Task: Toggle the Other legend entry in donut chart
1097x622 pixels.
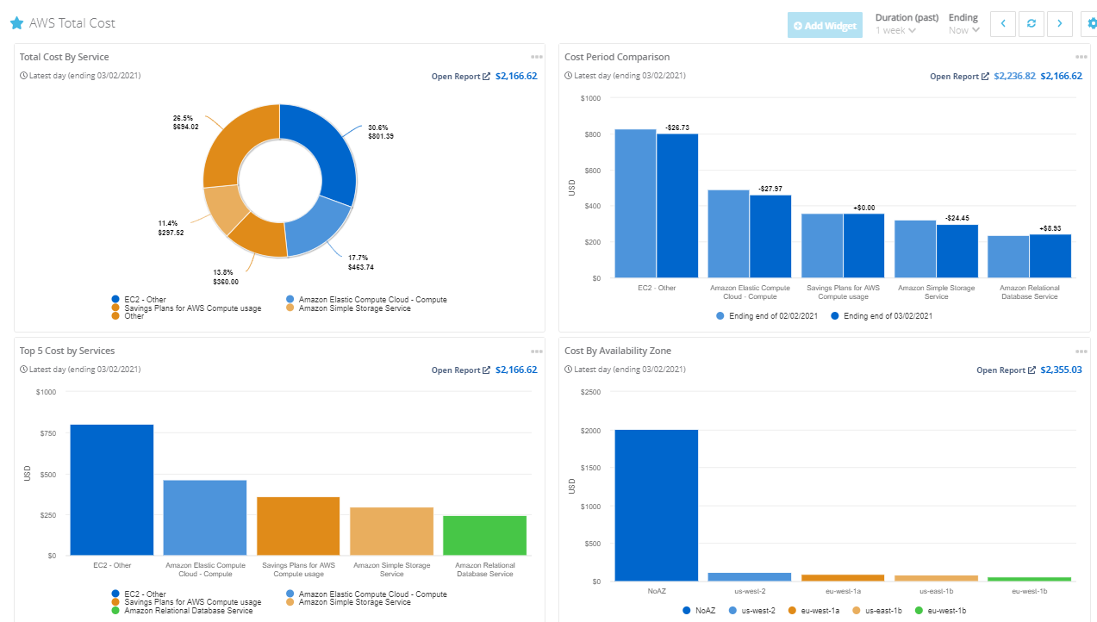Action: click(128, 316)
